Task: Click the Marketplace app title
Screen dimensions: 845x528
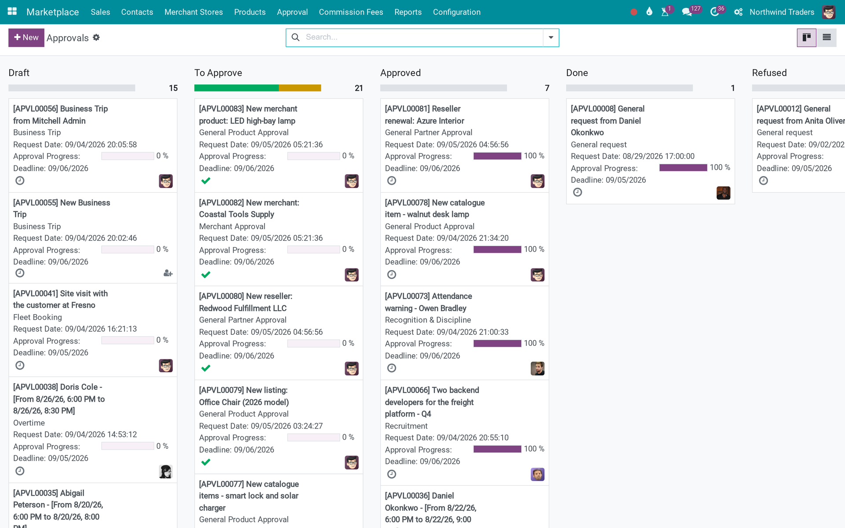Action: point(53,12)
